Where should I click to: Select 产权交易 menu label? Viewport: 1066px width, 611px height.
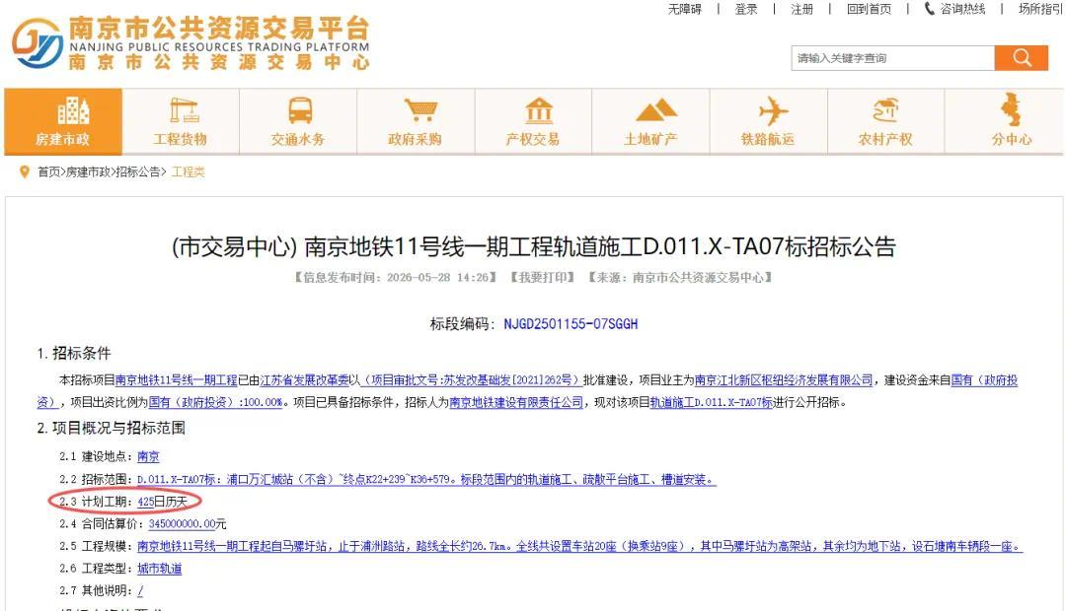pyautogui.click(x=532, y=139)
